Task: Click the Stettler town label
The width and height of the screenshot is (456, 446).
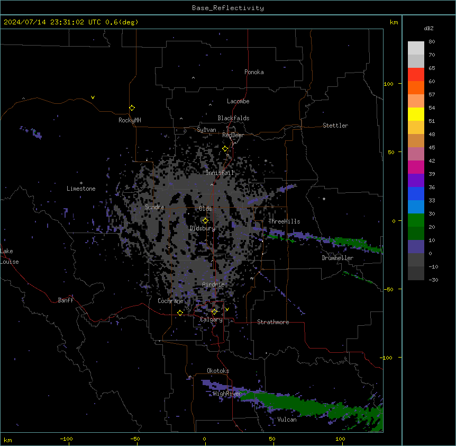Action: tap(335, 126)
